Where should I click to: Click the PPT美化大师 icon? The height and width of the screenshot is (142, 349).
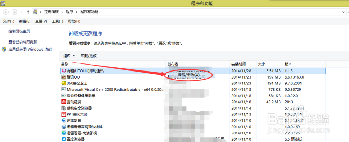[64, 114]
